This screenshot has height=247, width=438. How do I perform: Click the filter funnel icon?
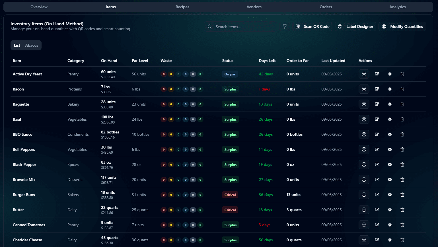point(284,26)
